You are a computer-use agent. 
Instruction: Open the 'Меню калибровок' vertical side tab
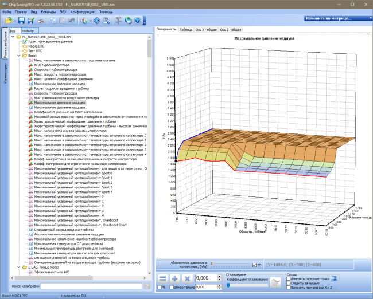[5, 44]
